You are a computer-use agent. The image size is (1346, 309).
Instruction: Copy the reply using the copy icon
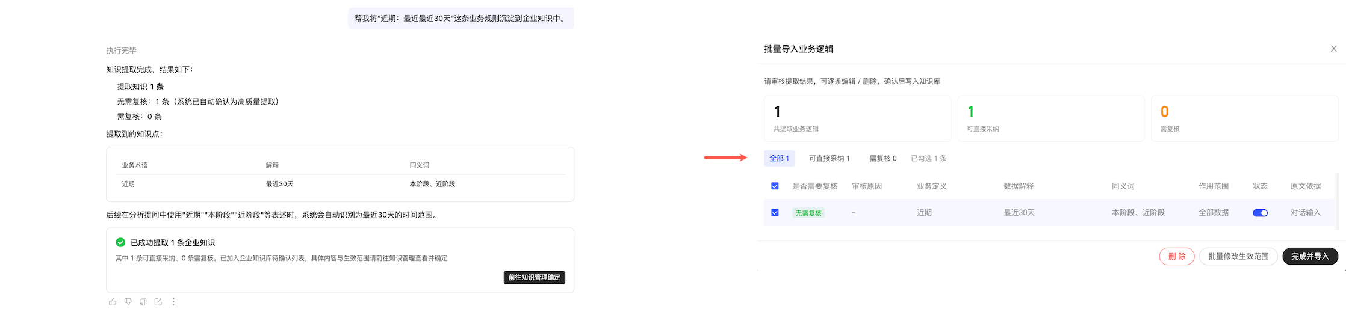pos(143,302)
